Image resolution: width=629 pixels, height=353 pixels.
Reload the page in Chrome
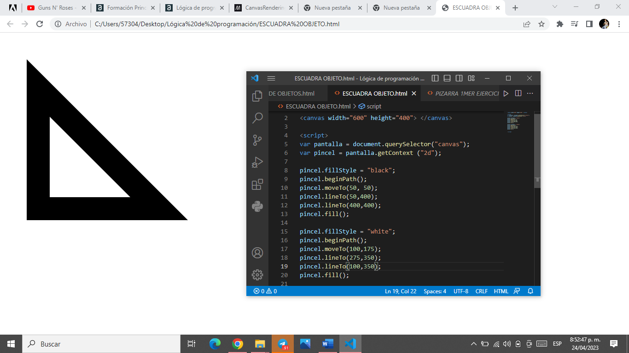[x=40, y=24]
